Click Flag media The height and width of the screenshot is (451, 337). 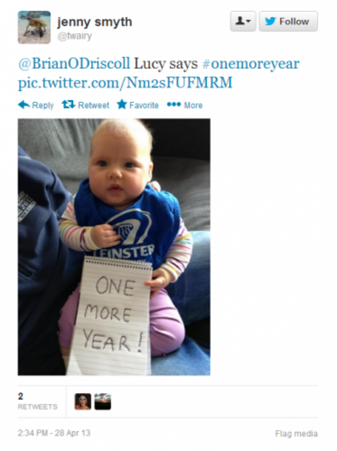[296, 433]
